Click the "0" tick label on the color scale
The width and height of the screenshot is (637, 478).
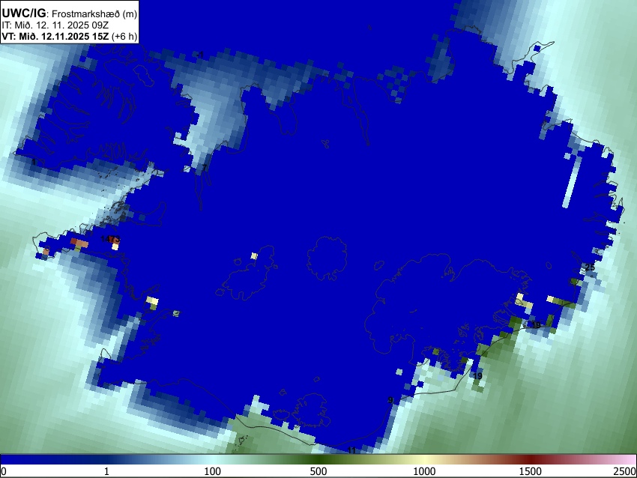(x=4, y=471)
